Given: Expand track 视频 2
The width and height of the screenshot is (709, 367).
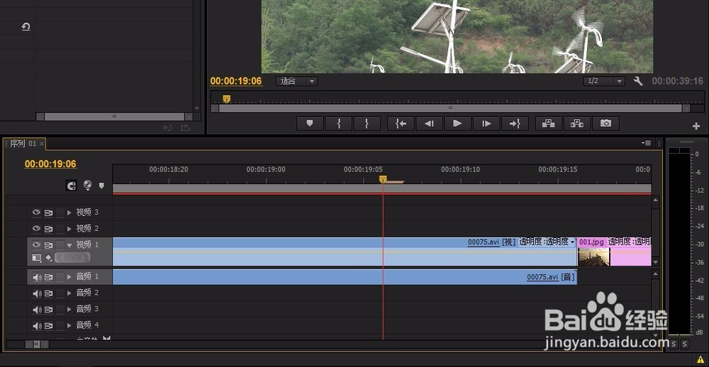Looking at the screenshot, I should 69,229.
